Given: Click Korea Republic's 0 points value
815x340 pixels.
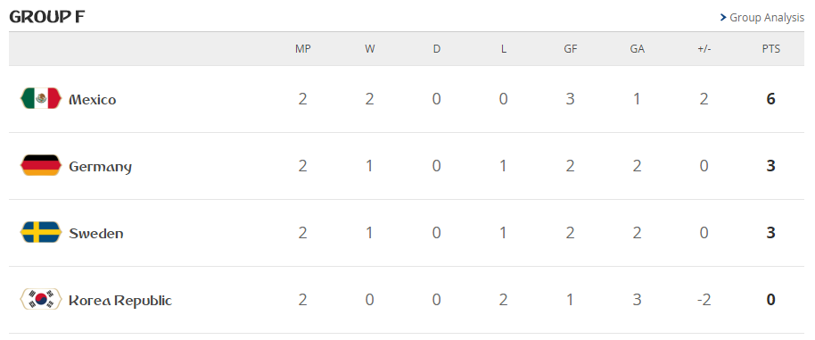Looking at the screenshot, I should coord(770,300).
